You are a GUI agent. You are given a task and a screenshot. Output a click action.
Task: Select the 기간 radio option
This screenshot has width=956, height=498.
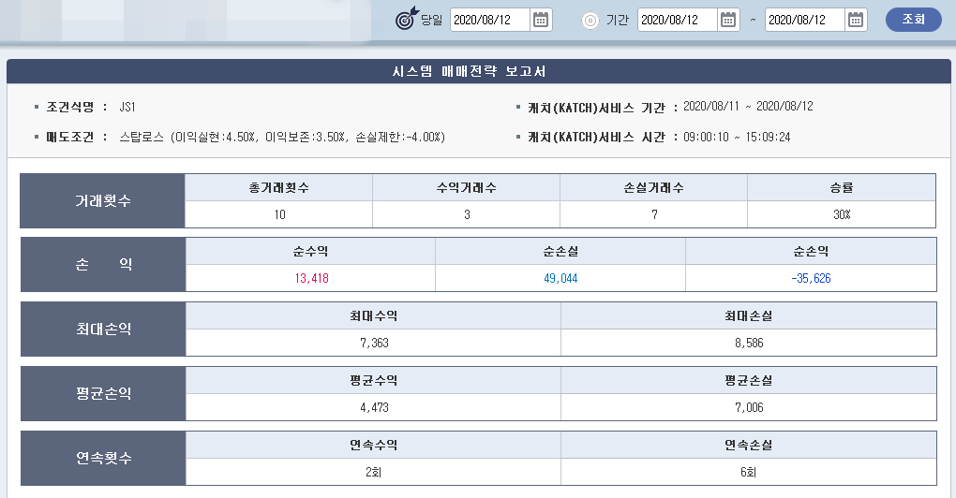pos(590,21)
